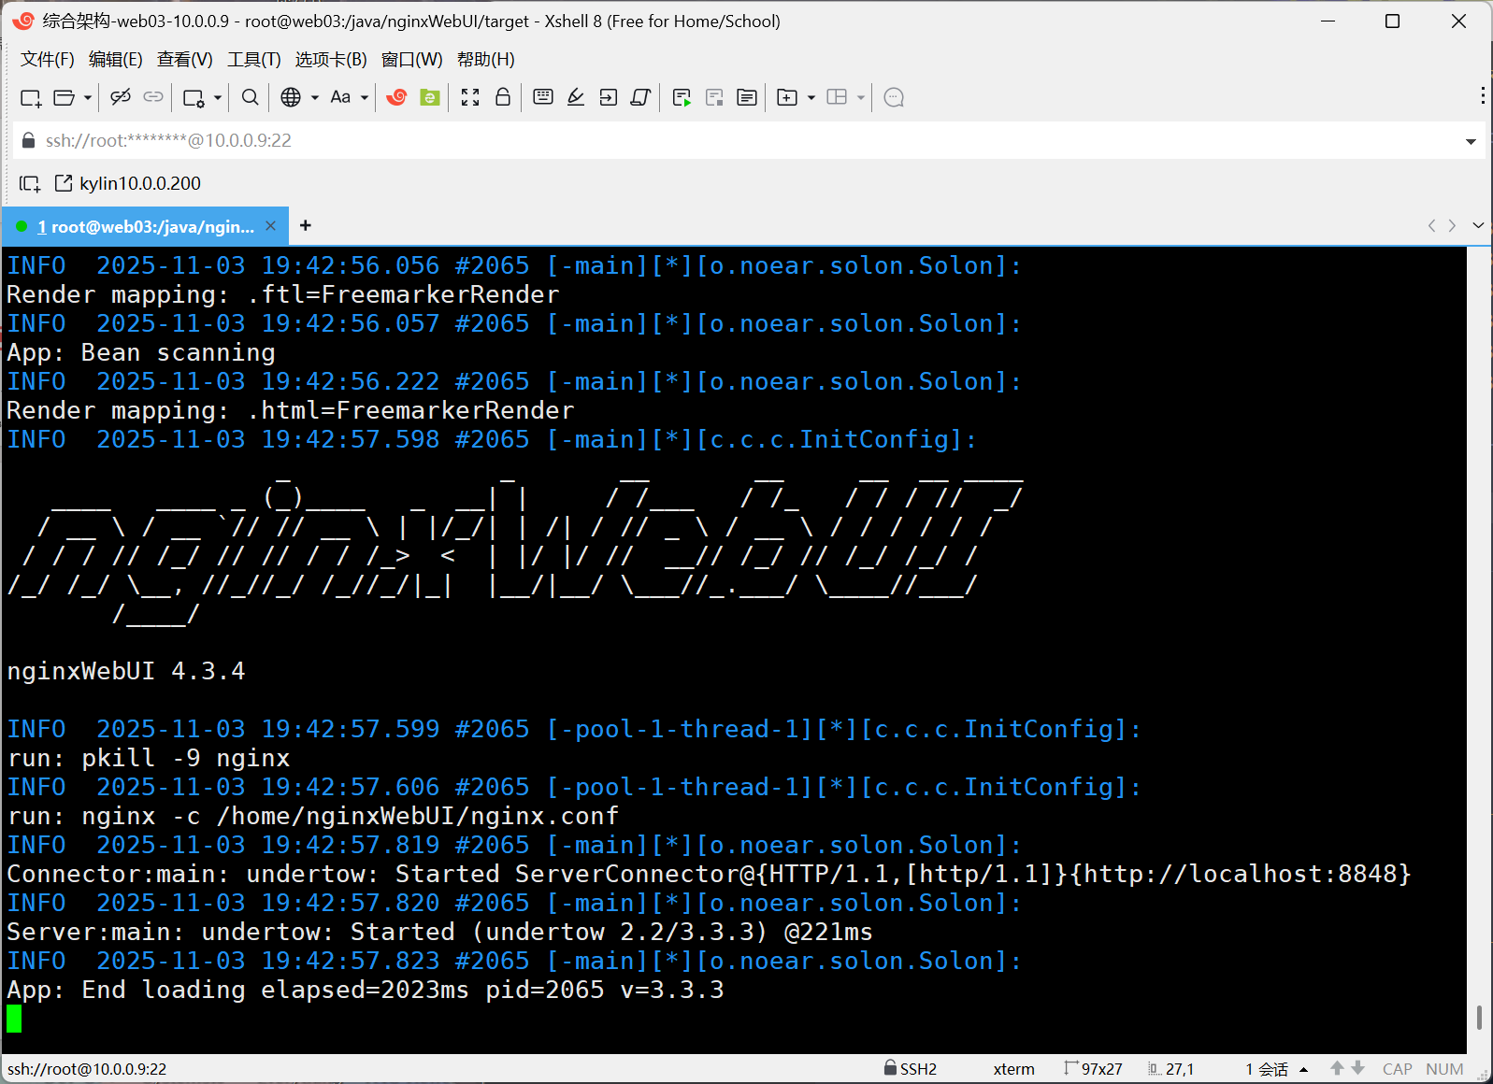Image resolution: width=1493 pixels, height=1084 pixels.
Task: Click the Highlight pen icon
Action: click(576, 97)
